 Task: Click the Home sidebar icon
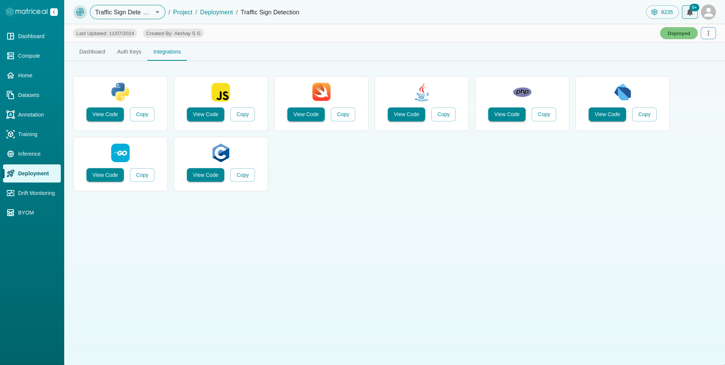(x=11, y=75)
